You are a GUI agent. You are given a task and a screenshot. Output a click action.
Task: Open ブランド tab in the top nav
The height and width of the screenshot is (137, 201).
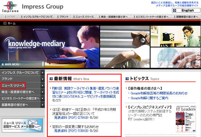click(x=63, y=17)
